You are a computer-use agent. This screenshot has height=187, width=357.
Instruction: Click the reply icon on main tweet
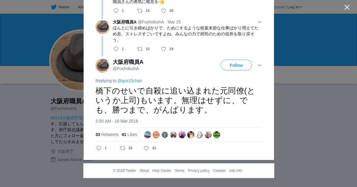99,148
